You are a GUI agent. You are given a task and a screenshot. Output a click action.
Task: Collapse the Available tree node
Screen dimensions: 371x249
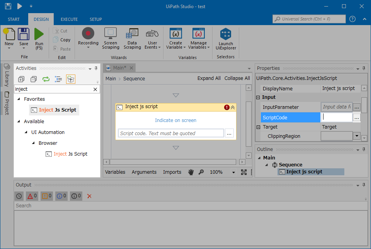(19, 122)
